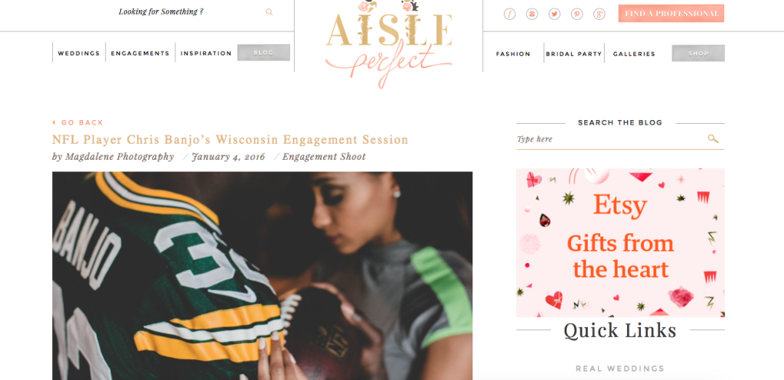This screenshot has width=784, height=380.
Task: Click the Blog button
Action: point(263,53)
